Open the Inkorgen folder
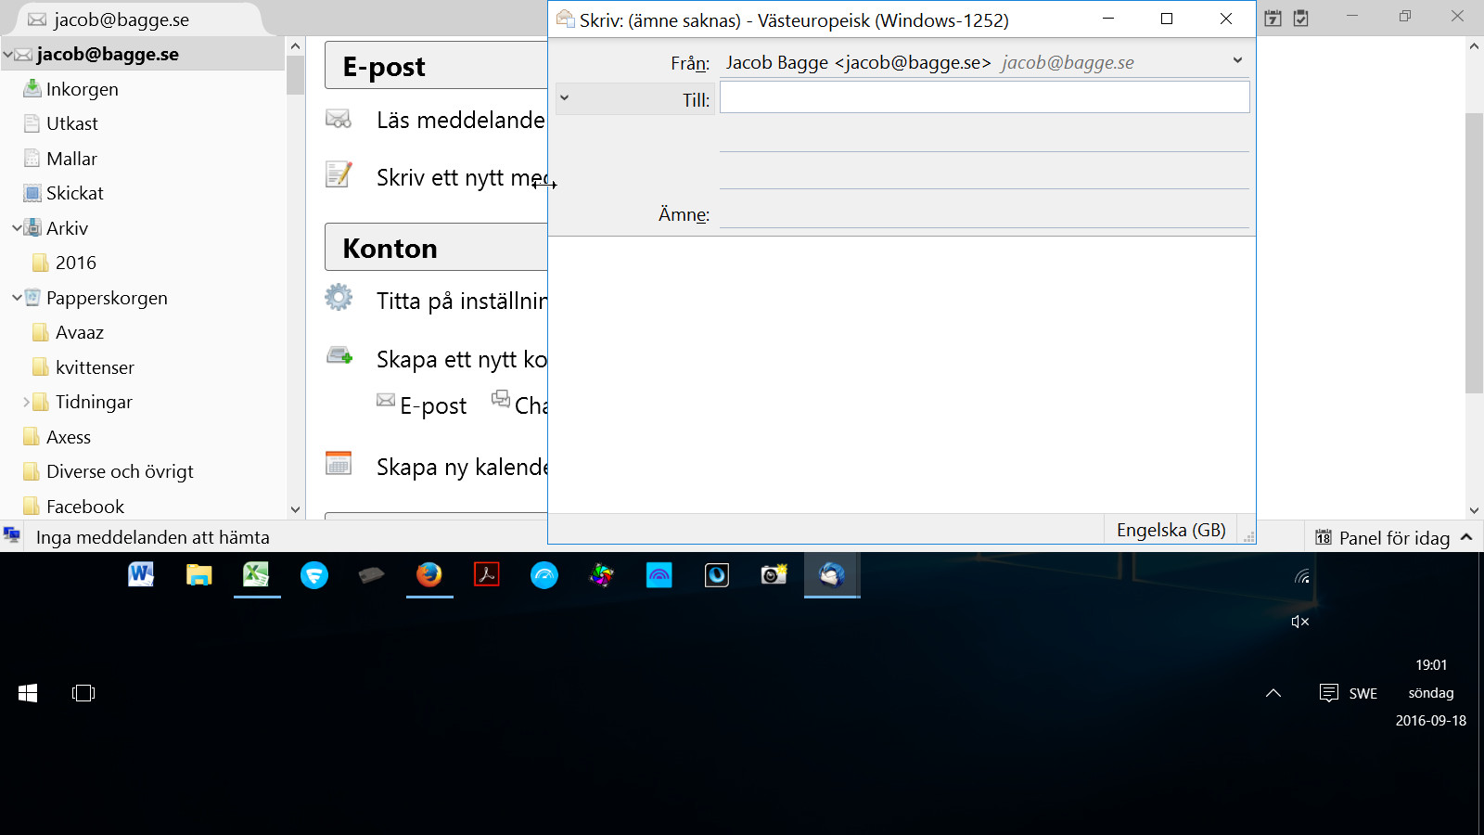The width and height of the screenshot is (1484, 835). pyautogui.click(x=82, y=89)
